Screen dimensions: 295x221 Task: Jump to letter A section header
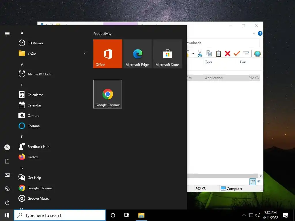(x=22, y=64)
